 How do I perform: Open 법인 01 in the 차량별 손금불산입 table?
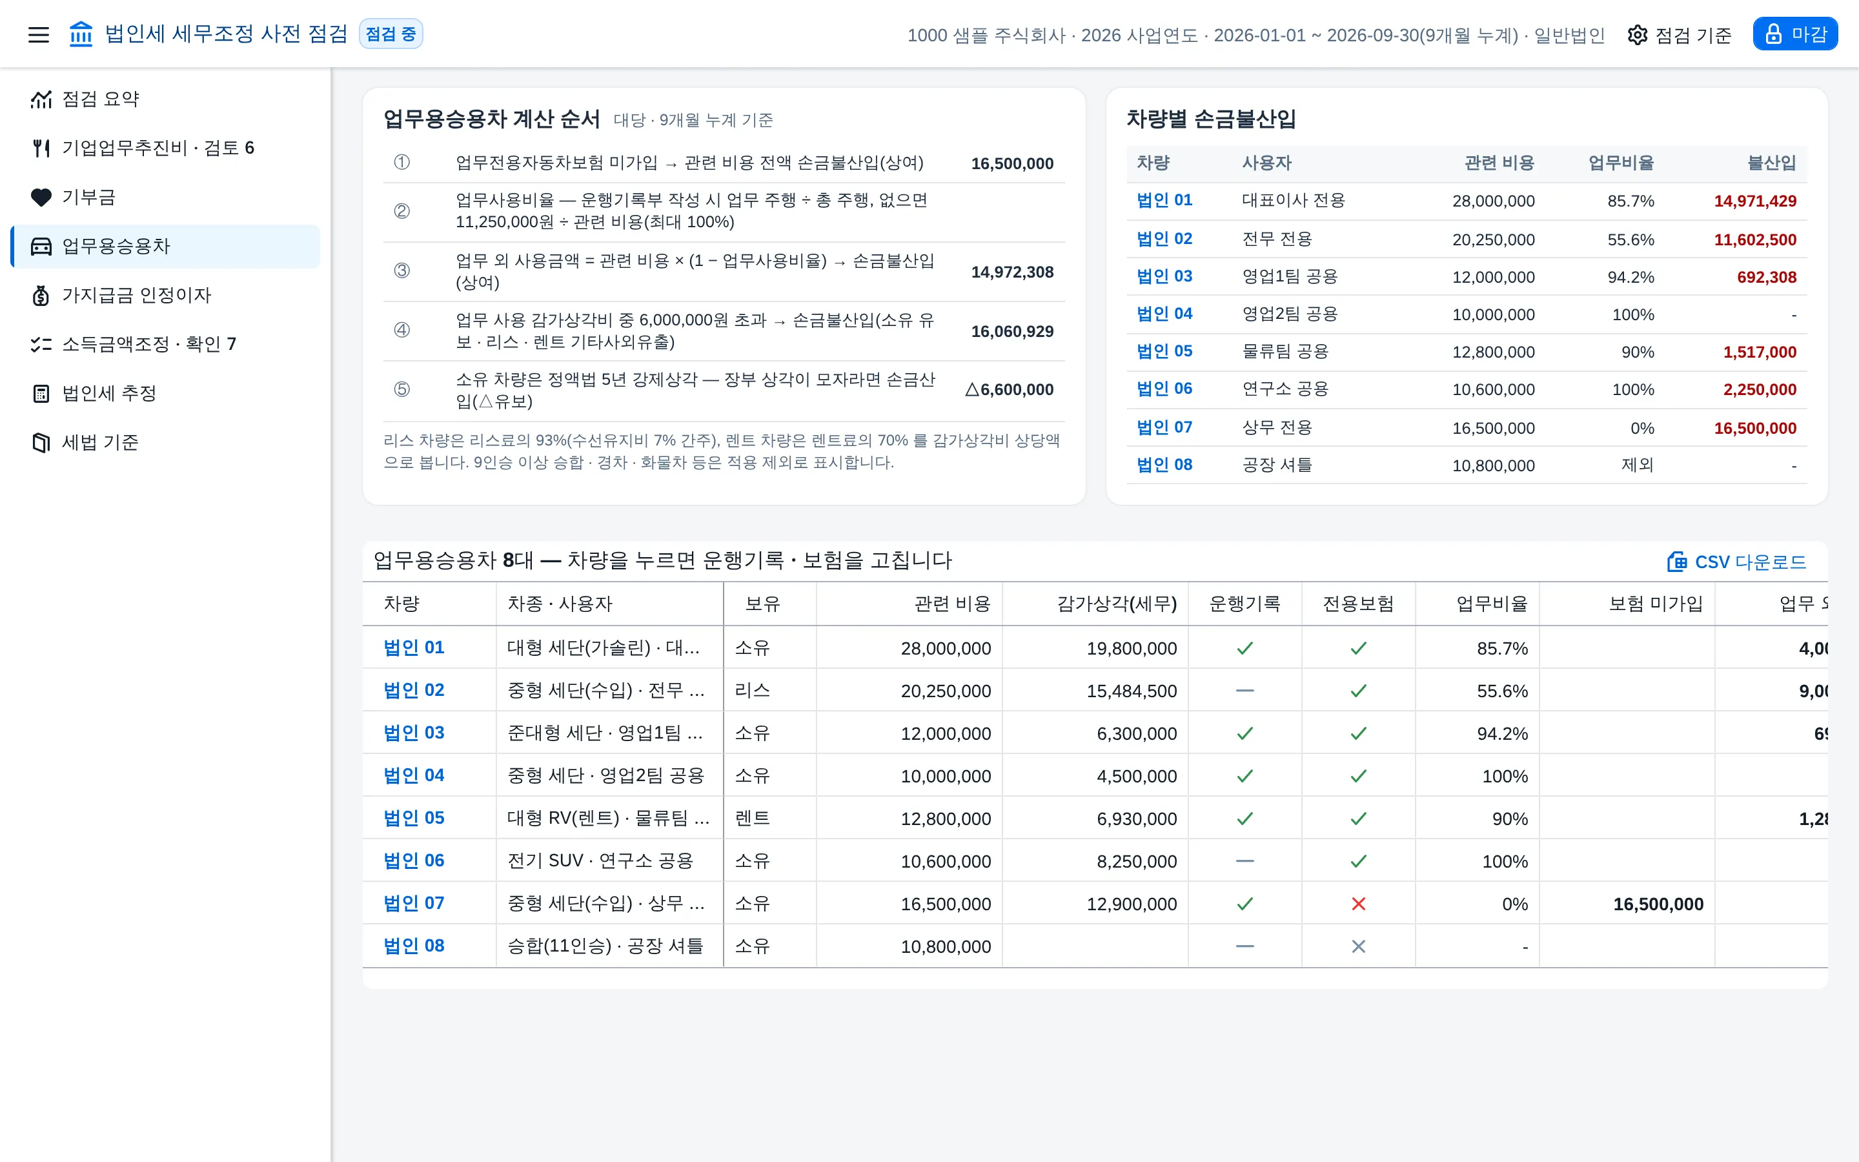pyautogui.click(x=1164, y=201)
